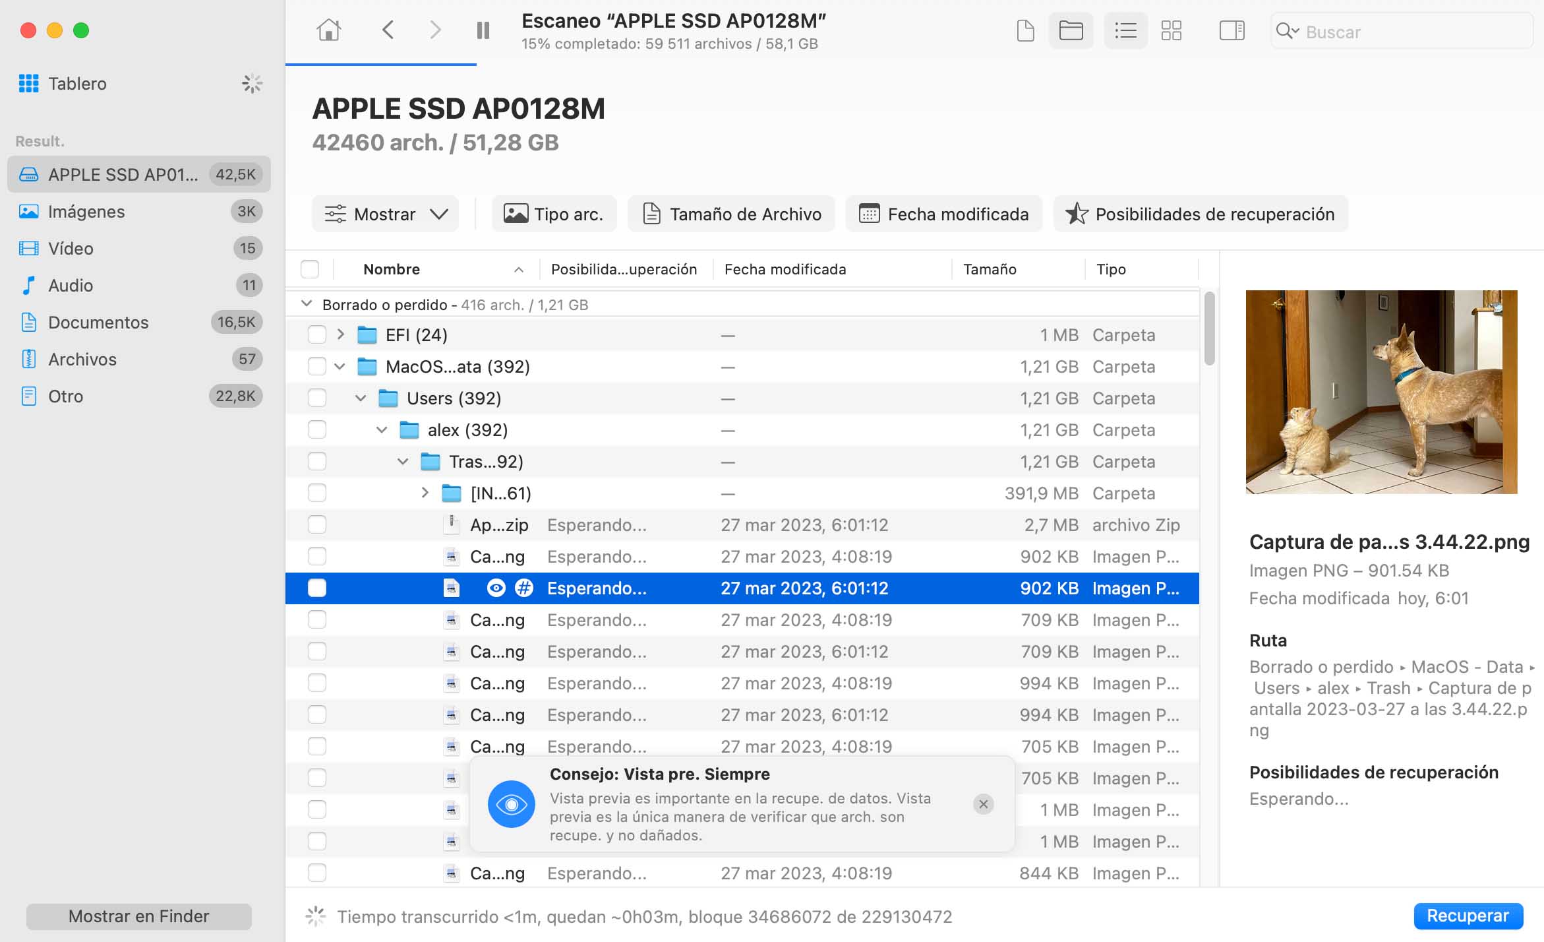
Task: Collapse the MacOS...ata (392) folder
Action: point(340,366)
